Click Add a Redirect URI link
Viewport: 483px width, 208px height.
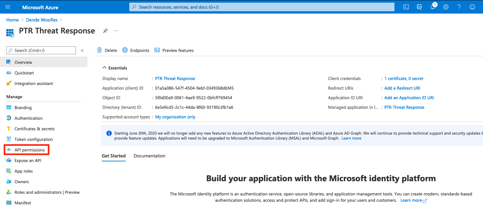(x=402, y=88)
